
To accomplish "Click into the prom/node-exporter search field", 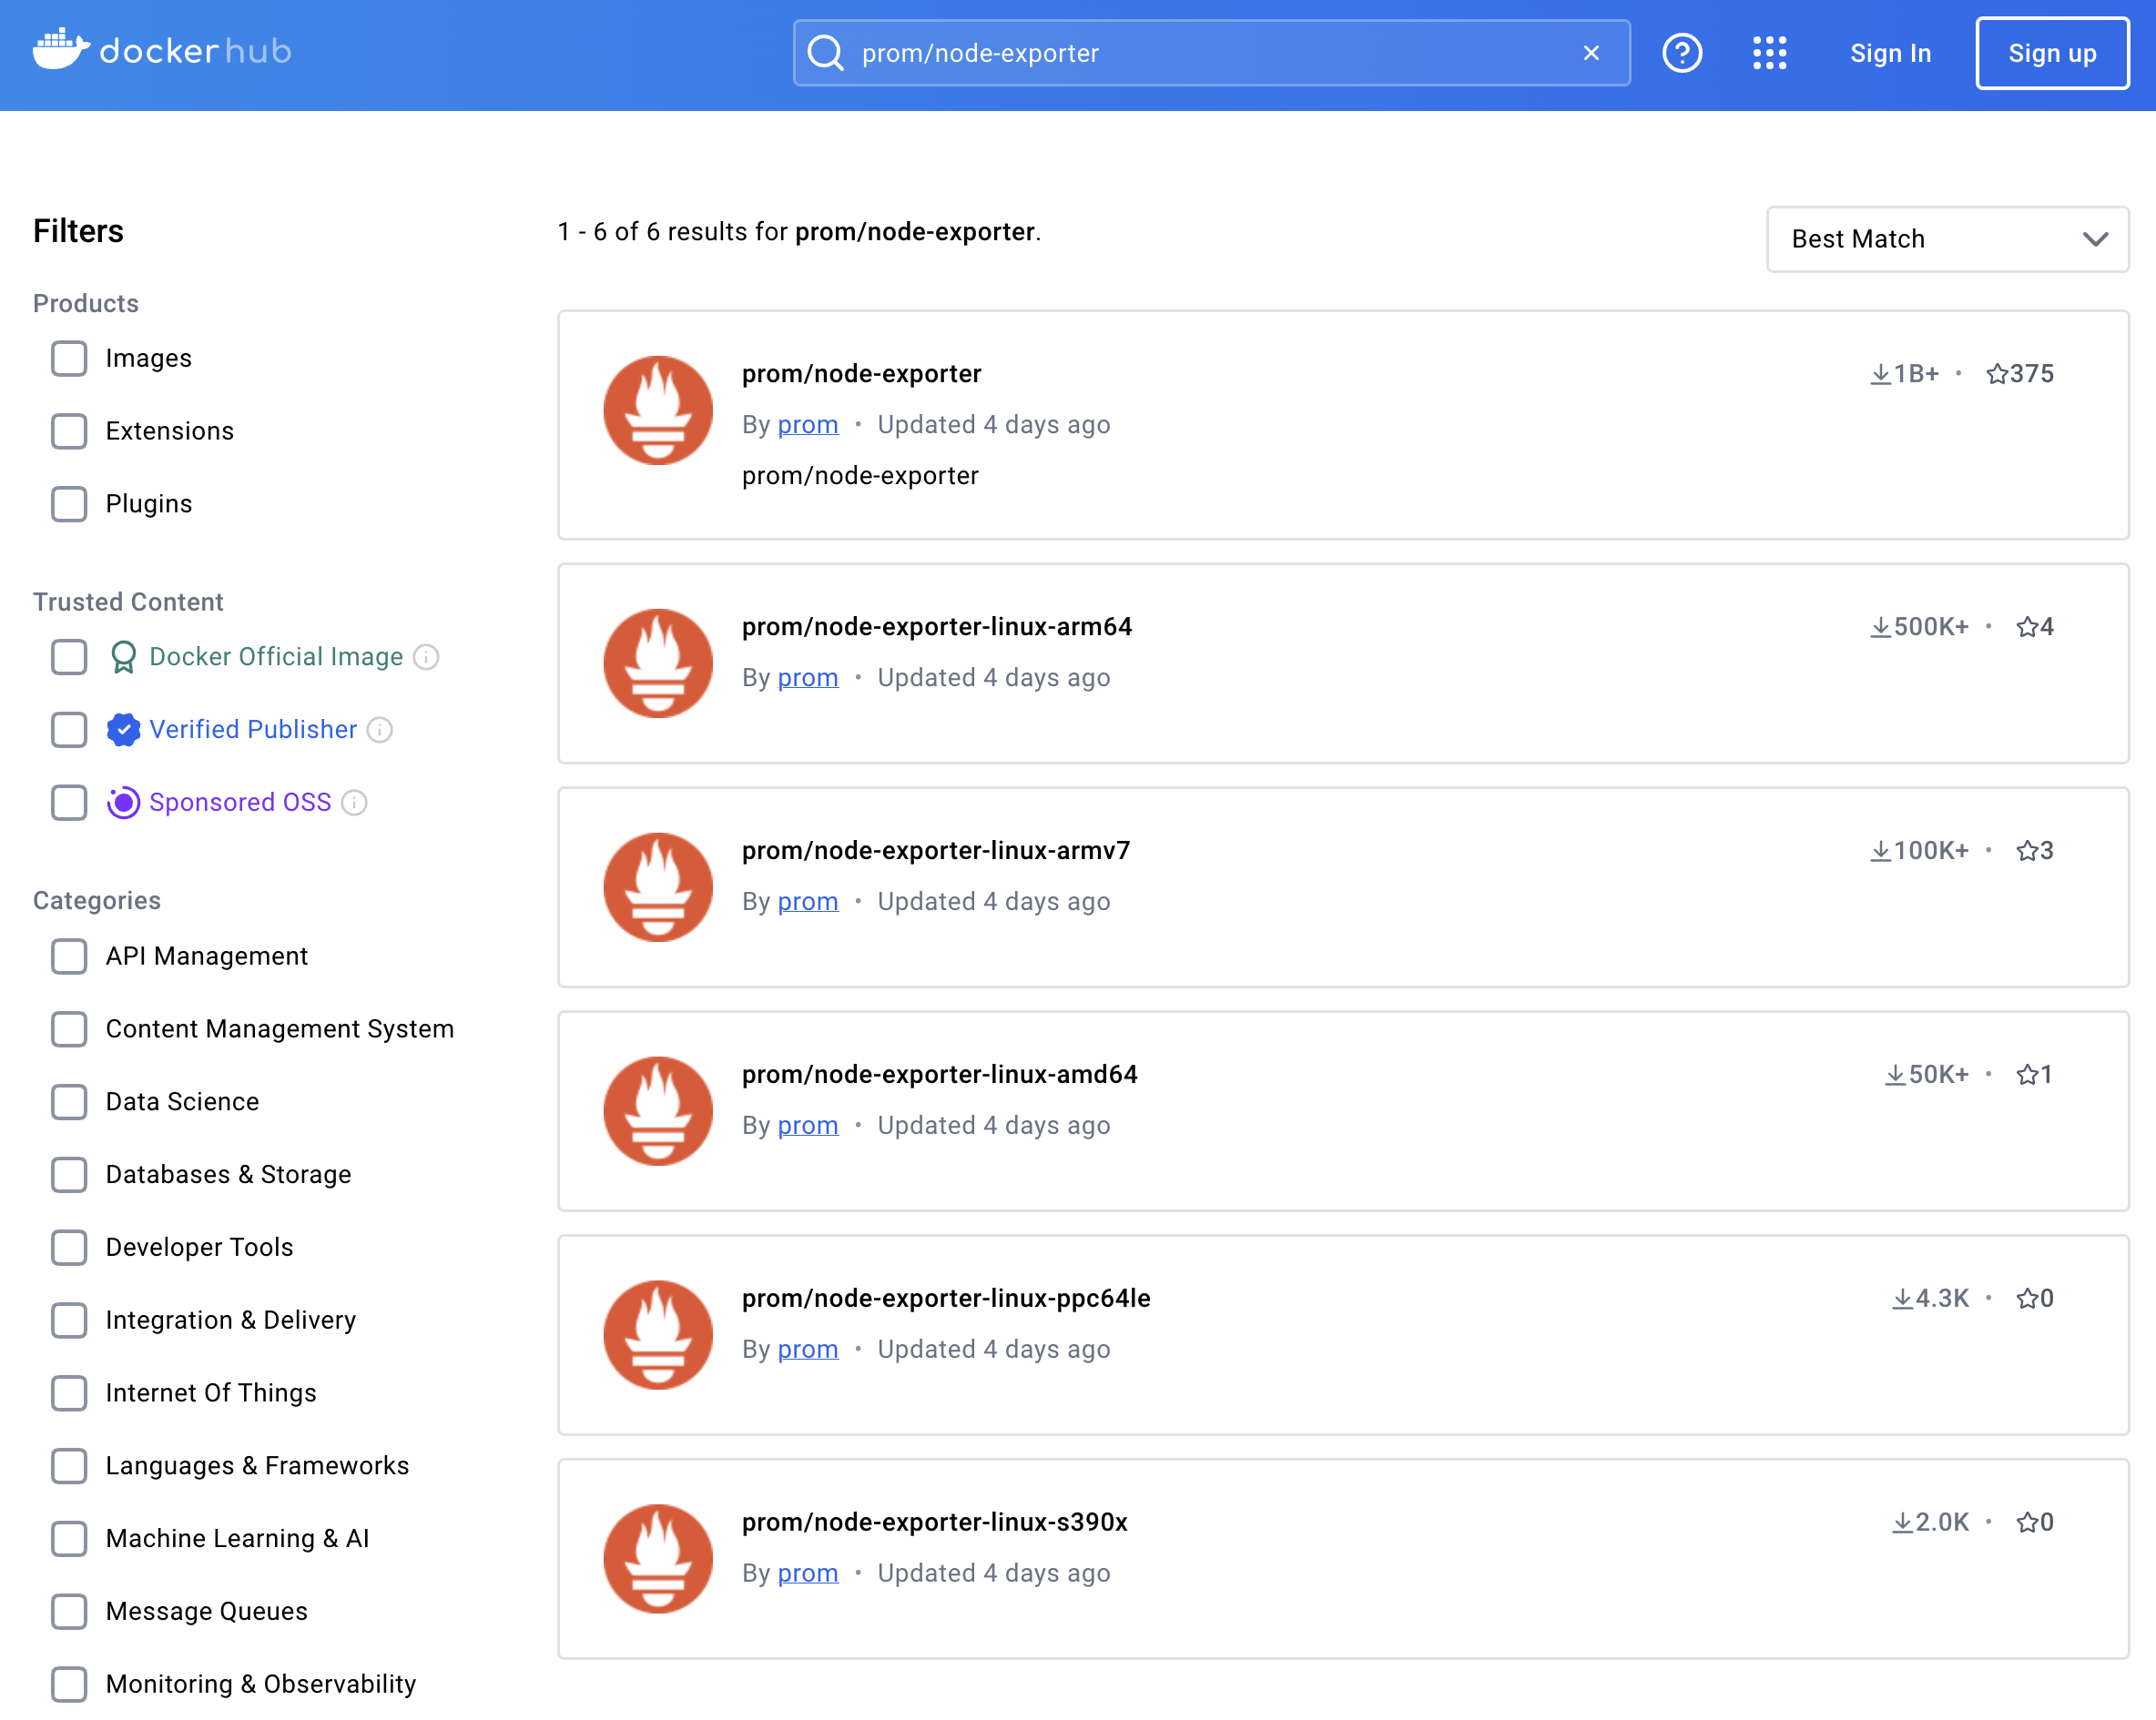I will click(1200, 53).
